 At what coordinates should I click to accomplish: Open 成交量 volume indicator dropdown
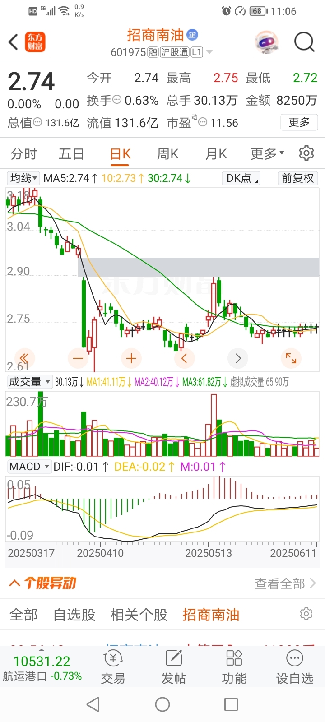click(x=30, y=382)
